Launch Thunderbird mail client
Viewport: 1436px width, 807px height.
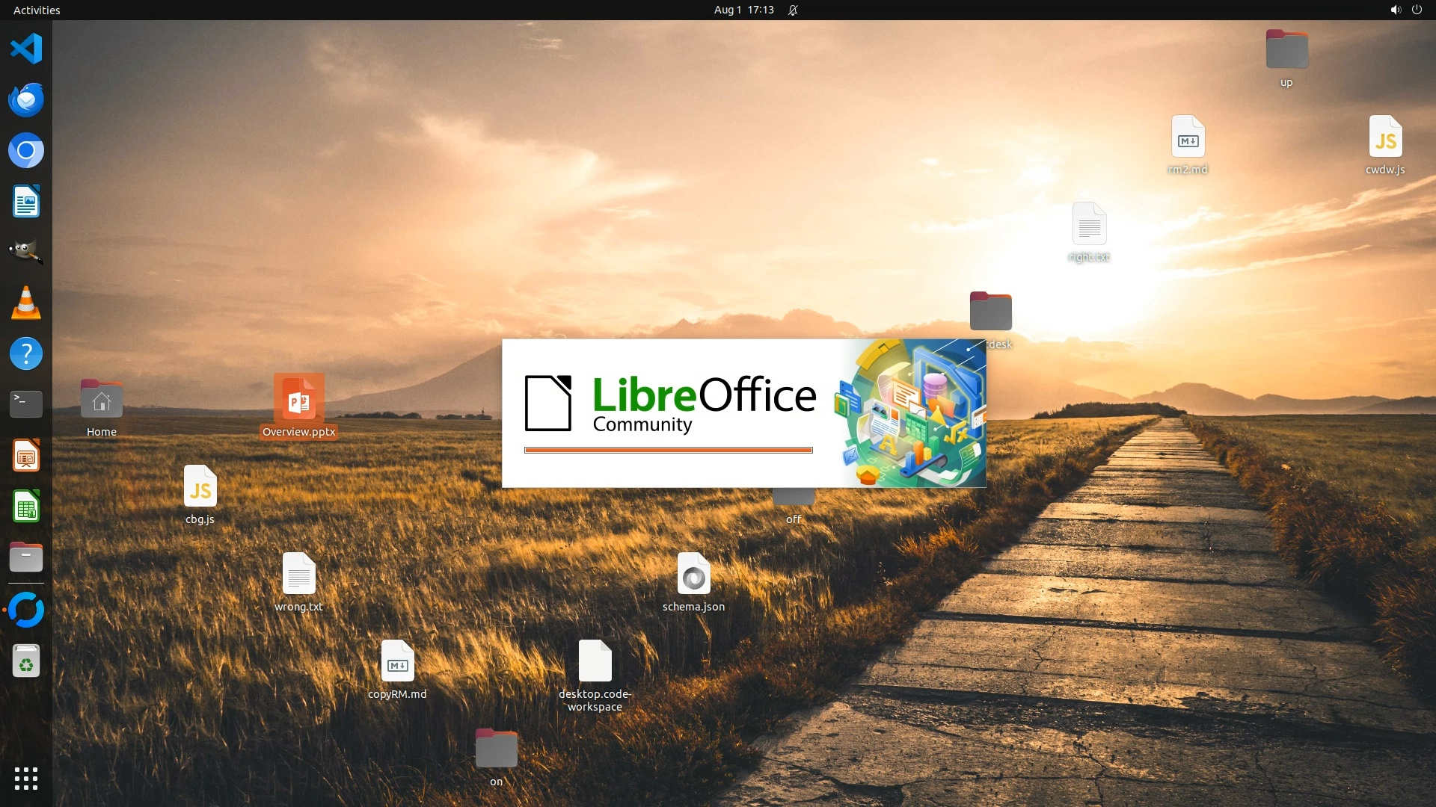click(x=26, y=100)
